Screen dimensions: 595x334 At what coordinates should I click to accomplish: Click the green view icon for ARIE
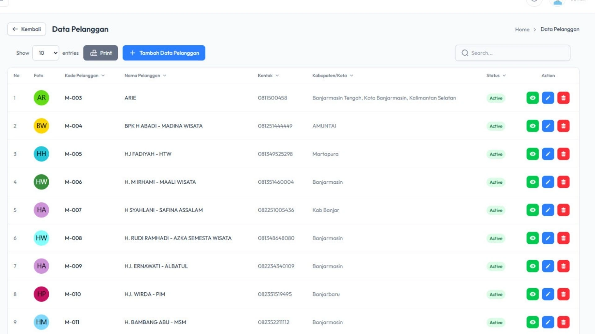[x=532, y=98]
